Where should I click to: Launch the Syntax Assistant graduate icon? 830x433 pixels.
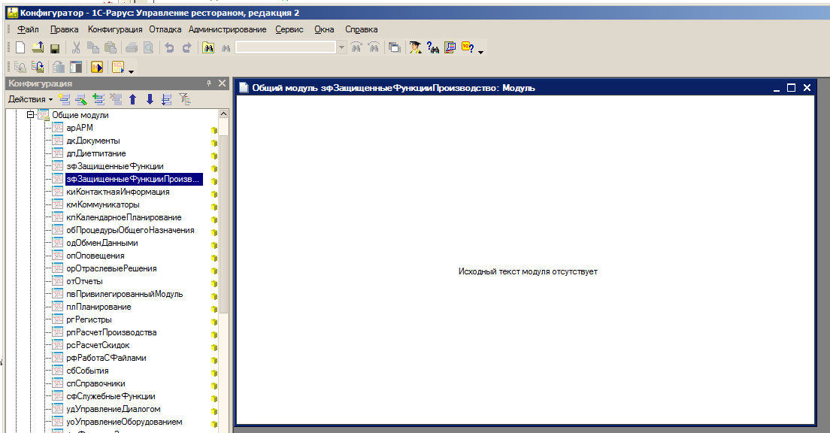pyautogui.click(x=416, y=47)
